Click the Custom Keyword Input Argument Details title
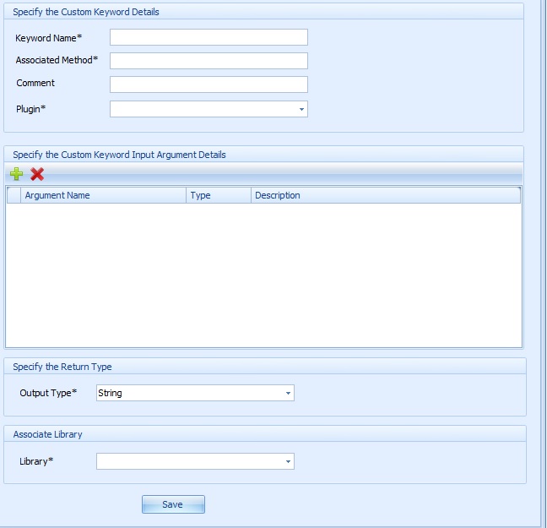 (119, 155)
